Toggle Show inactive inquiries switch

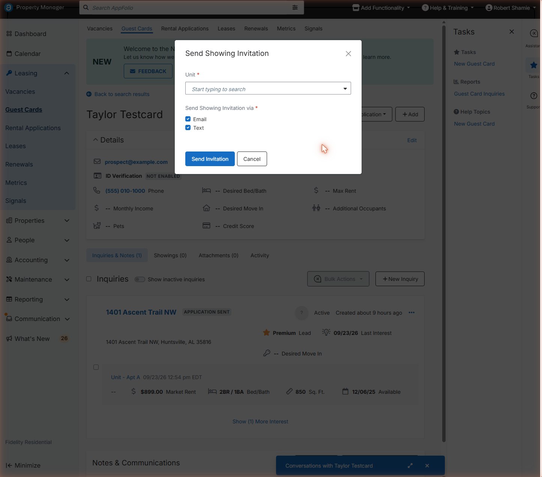pyautogui.click(x=140, y=279)
